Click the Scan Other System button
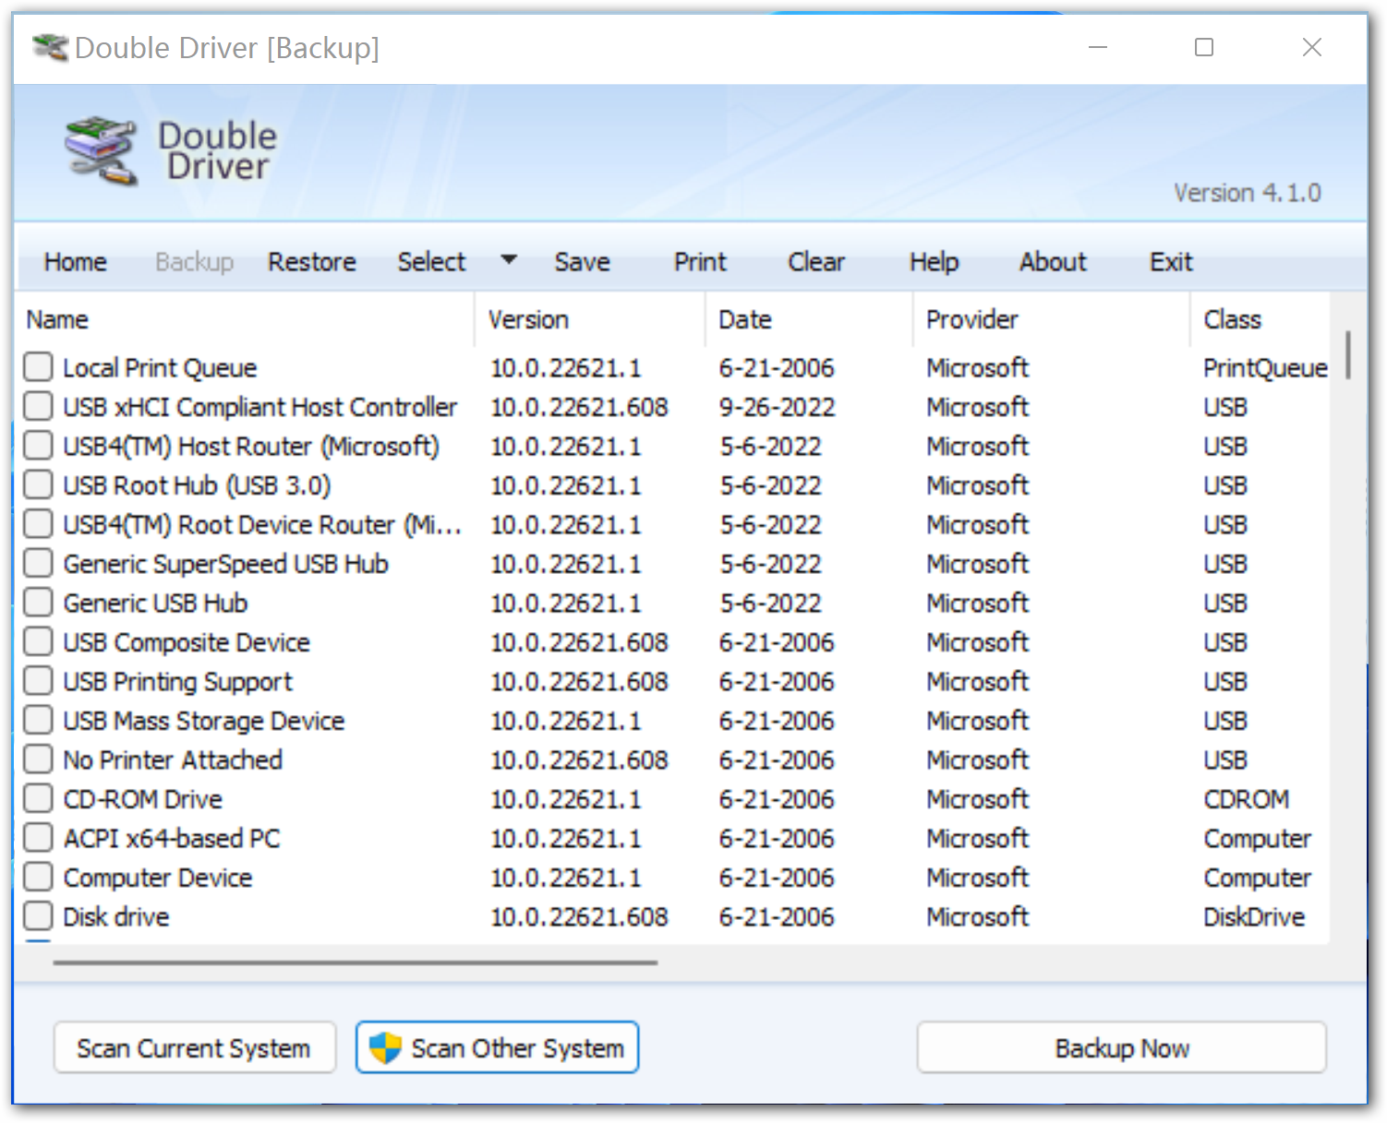This screenshot has height=1123, width=1387. point(497,1047)
